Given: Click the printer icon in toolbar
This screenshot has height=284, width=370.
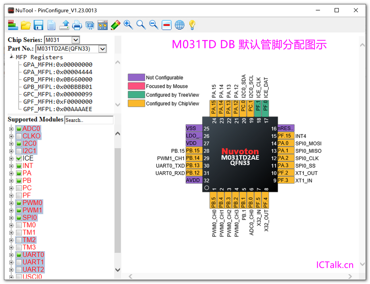Looking at the screenshot, I should 77,25.
